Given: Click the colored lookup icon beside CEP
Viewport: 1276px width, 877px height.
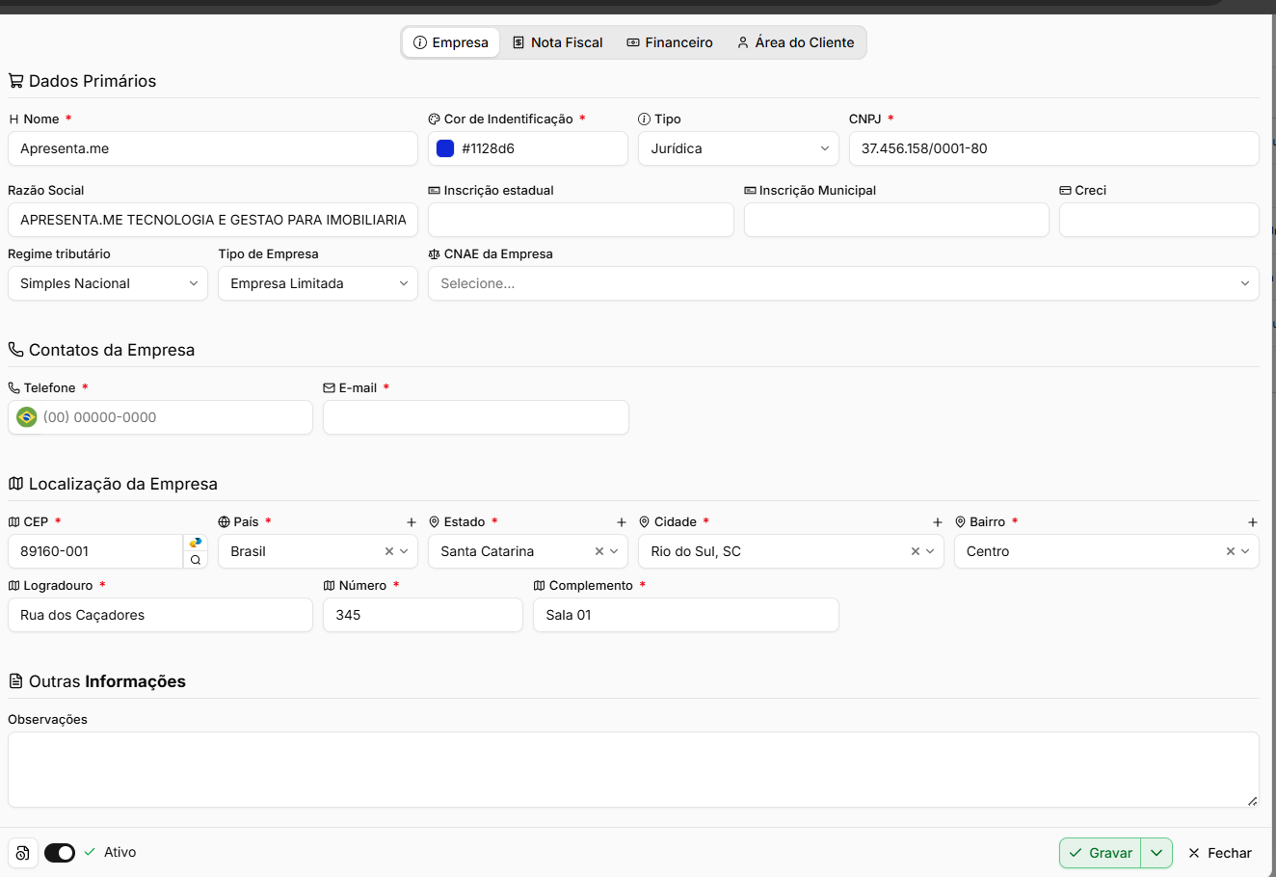Looking at the screenshot, I should pos(196,543).
